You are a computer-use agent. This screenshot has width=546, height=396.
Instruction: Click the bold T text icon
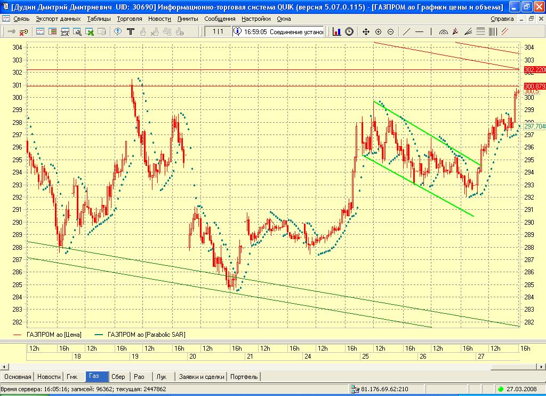pos(130,31)
